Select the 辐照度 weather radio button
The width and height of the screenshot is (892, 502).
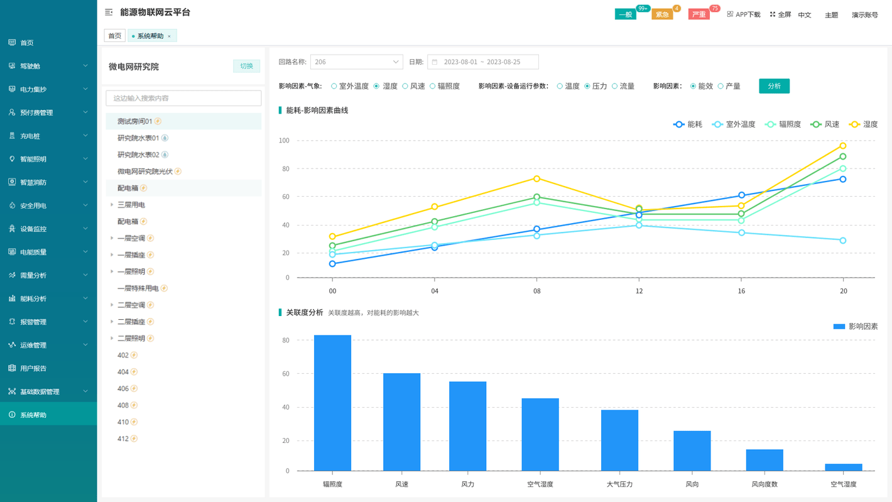point(433,86)
